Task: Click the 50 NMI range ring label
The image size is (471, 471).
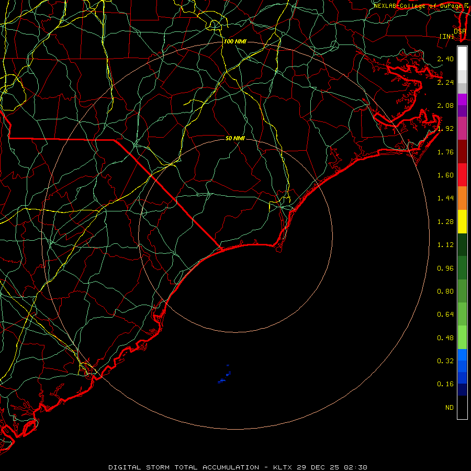Action: point(235,138)
